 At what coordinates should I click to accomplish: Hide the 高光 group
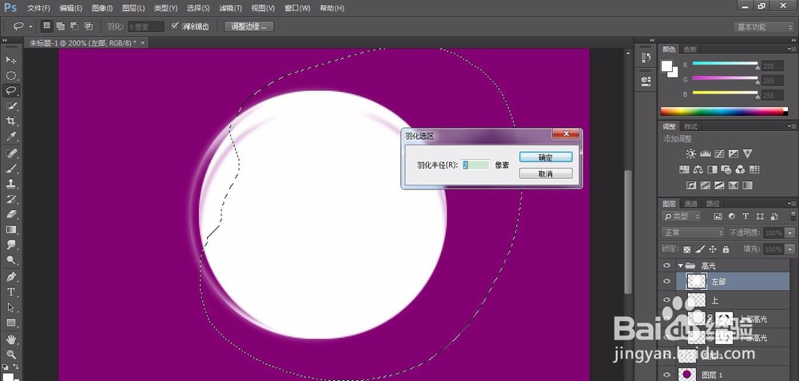click(666, 265)
